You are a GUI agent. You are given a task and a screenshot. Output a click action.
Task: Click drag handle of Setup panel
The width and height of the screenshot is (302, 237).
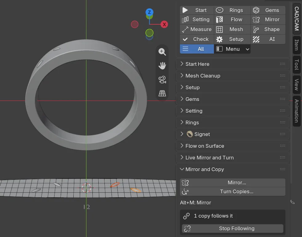click(283, 87)
